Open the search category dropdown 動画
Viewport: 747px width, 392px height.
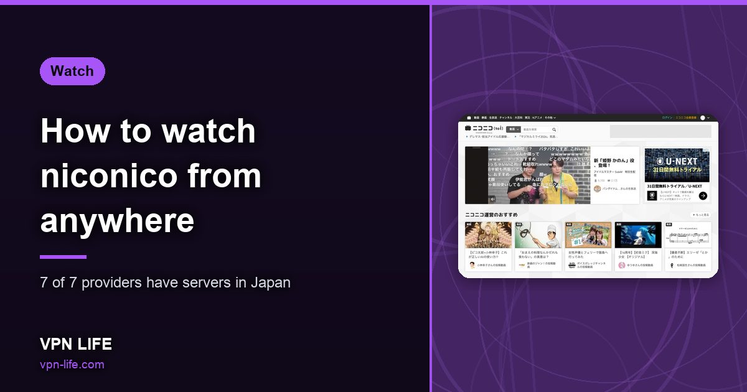pyautogui.click(x=514, y=129)
